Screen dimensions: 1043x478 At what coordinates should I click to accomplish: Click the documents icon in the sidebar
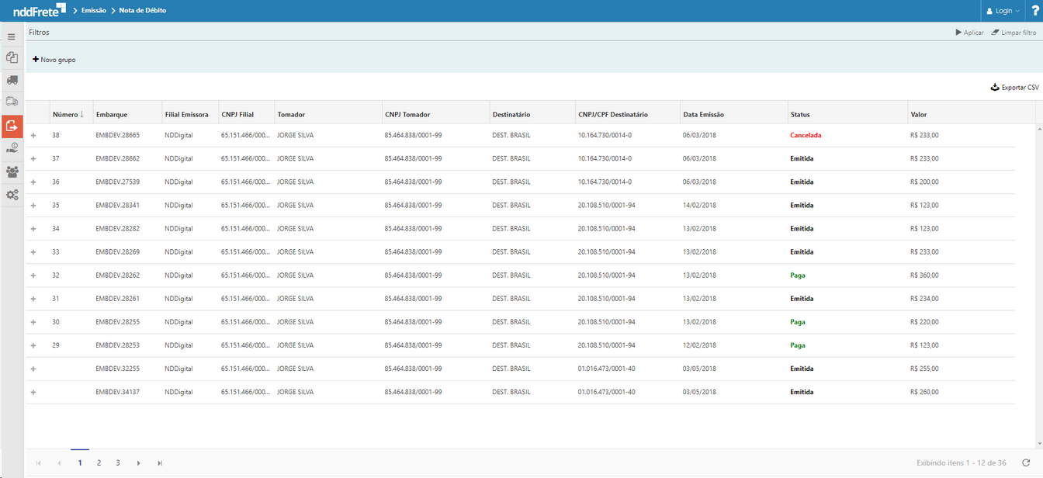point(12,58)
